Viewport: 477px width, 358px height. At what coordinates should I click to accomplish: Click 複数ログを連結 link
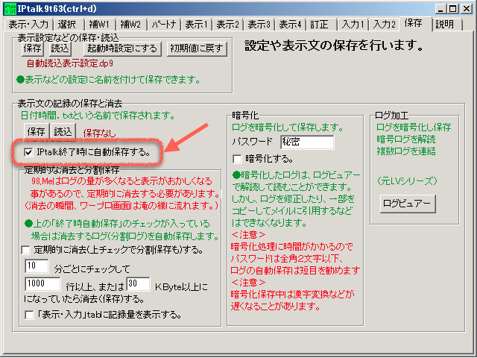tap(406, 151)
